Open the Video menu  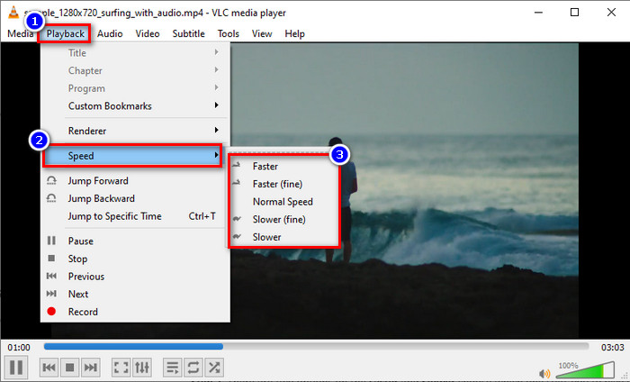coord(148,33)
